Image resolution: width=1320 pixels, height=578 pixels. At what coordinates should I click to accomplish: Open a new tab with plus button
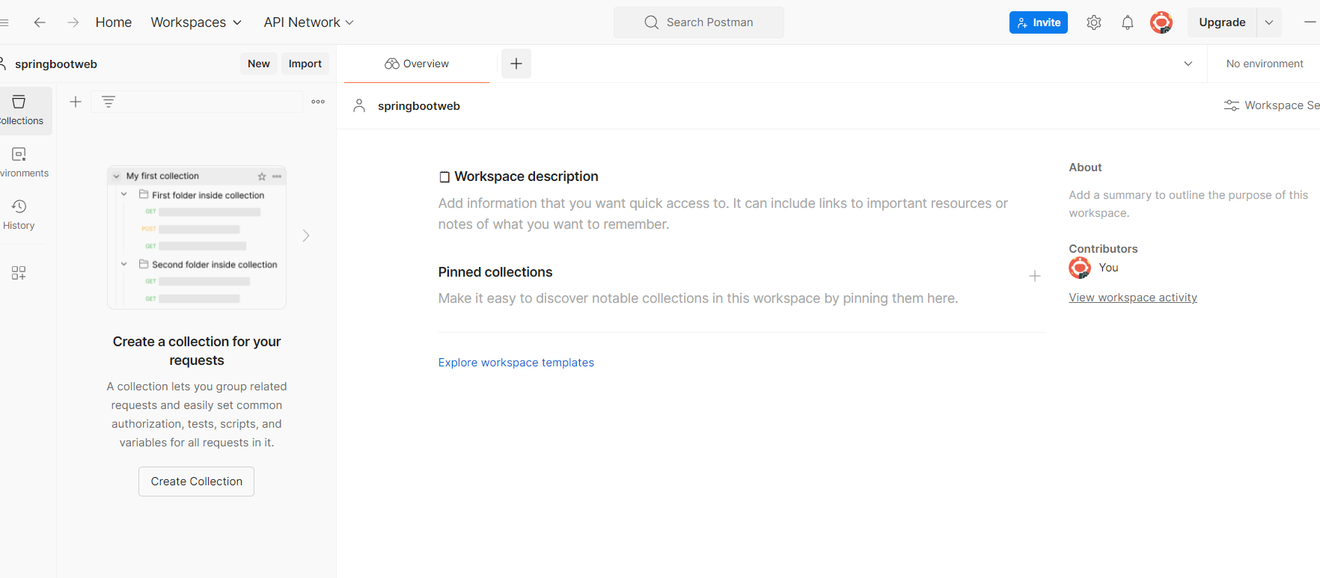pyautogui.click(x=516, y=64)
